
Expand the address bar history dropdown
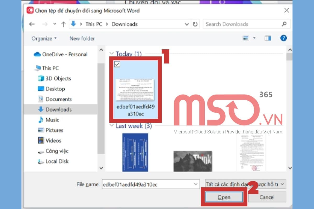(187, 24)
